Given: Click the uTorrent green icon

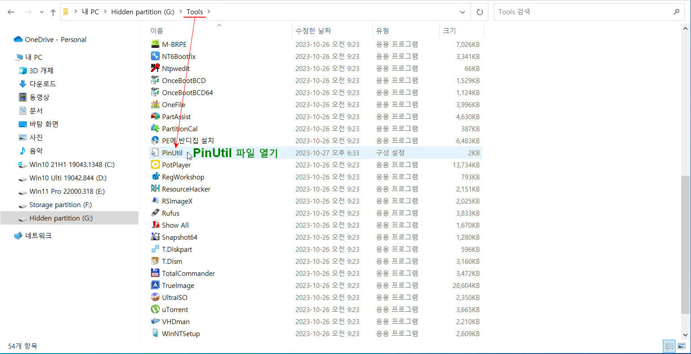Looking at the screenshot, I should point(155,309).
